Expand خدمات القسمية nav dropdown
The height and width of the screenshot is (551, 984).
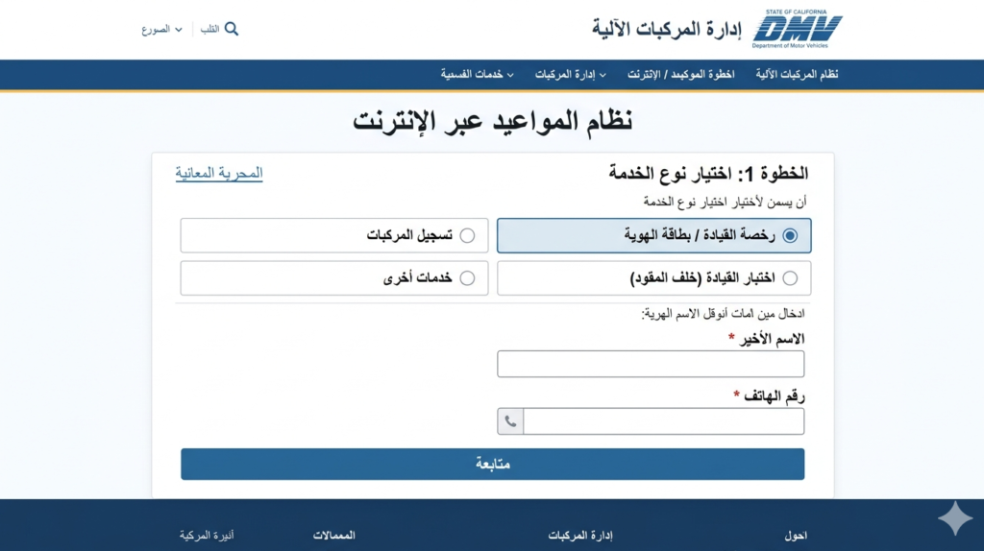coord(477,75)
